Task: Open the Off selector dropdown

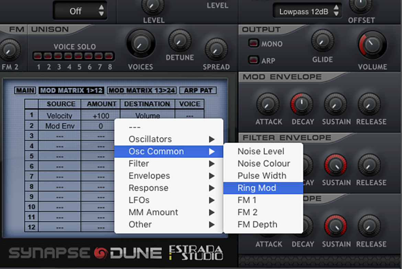Action: 80,11
